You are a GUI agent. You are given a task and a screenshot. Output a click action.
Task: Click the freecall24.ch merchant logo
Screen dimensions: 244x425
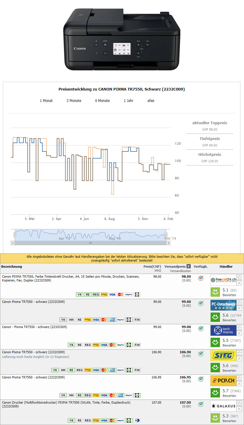pyautogui.click(x=223, y=280)
